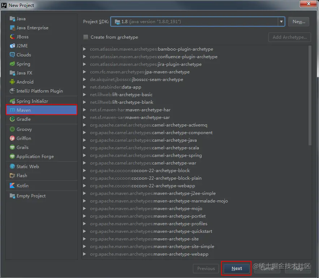Select the Java project type icon
Viewport: 319px width, 278px height.
pos(12,19)
